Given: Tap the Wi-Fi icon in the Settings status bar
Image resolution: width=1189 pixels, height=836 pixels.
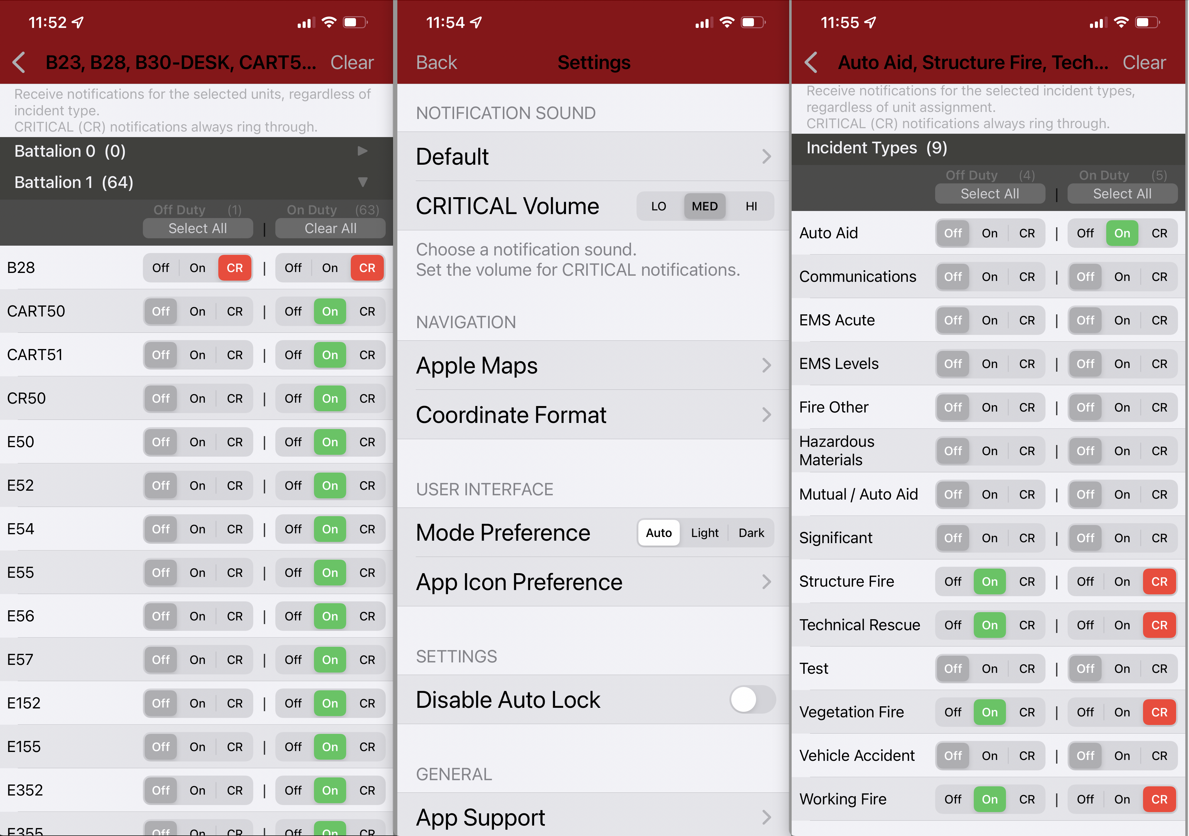Looking at the screenshot, I should [727, 22].
